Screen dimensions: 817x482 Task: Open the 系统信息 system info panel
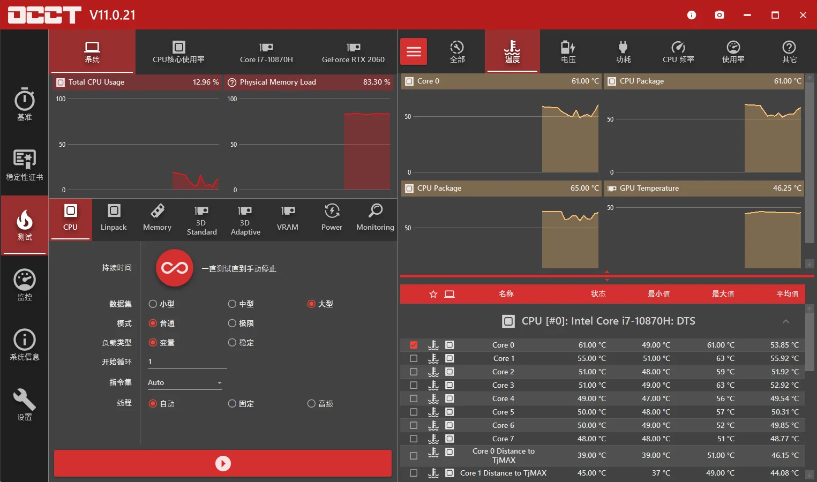[24, 344]
